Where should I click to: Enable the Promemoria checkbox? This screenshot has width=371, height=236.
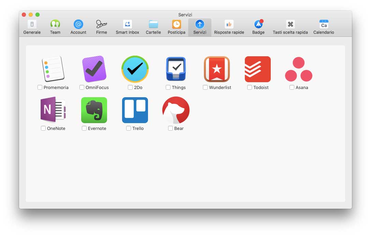click(40, 87)
